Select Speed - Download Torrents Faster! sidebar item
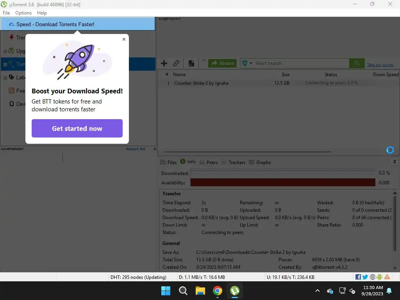The width and height of the screenshot is (400, 300). pos(78,24)
